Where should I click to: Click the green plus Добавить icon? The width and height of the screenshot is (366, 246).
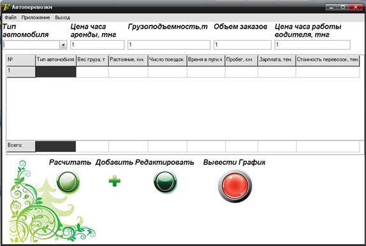click(x=115, y=181)
